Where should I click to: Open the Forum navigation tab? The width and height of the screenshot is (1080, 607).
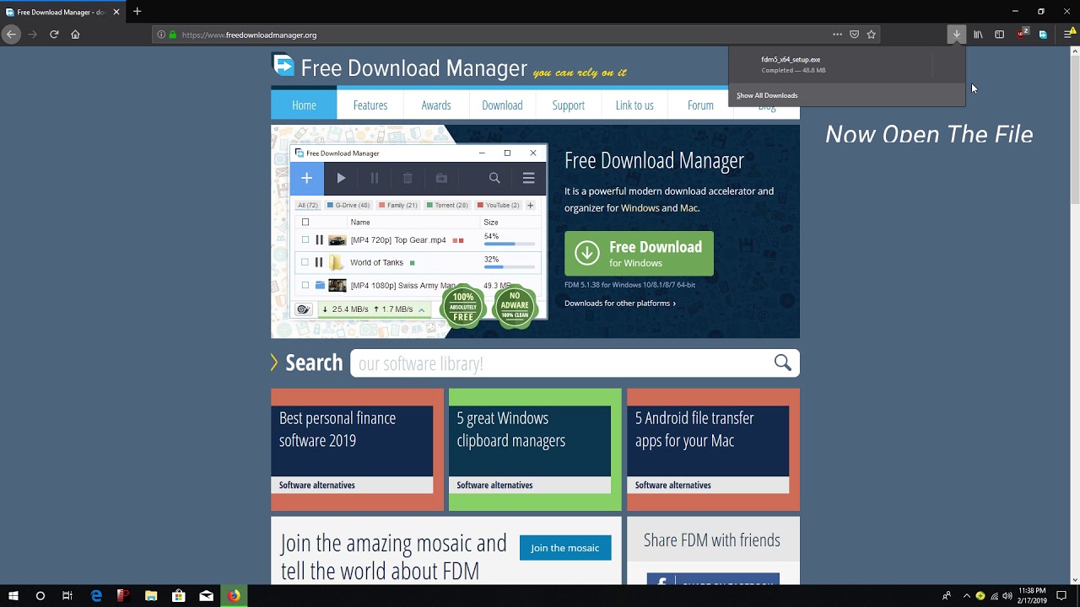coord(700,105)
